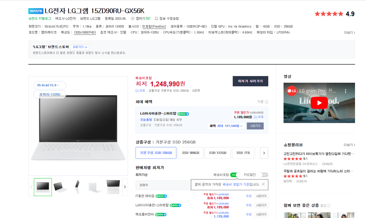Play the LG gram Pro YouTube video
The height and width of the screenshot is (218, 366).
[x=319, y=103]
